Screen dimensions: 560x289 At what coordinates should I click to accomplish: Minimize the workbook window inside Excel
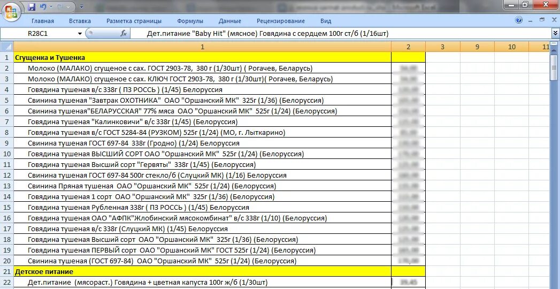tap(532, 20)
